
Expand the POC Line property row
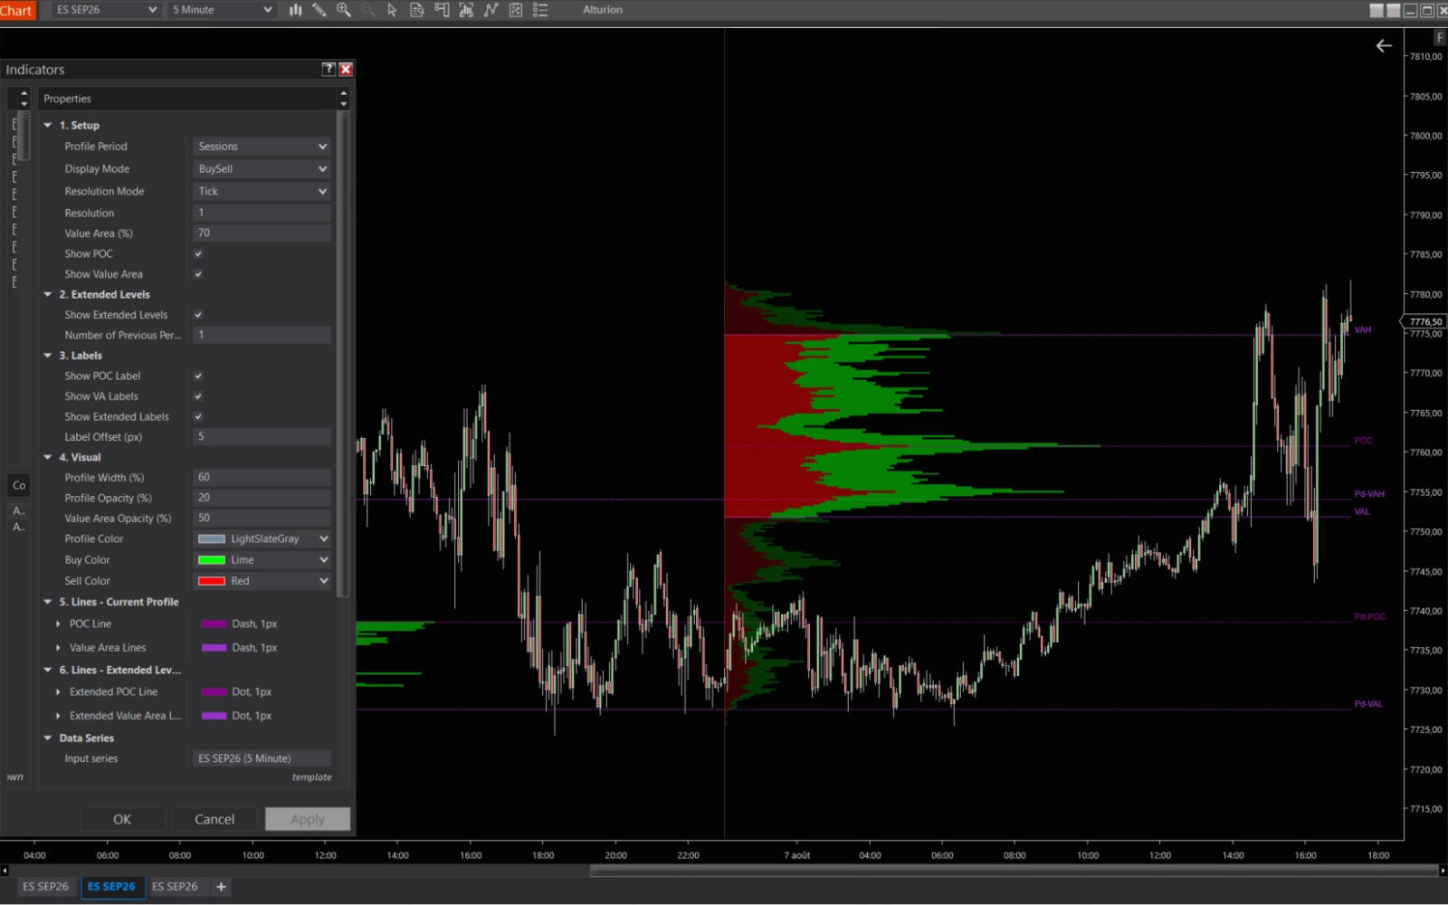(x=58, y=624)
